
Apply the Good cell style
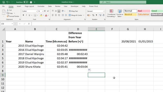[157, 11]
